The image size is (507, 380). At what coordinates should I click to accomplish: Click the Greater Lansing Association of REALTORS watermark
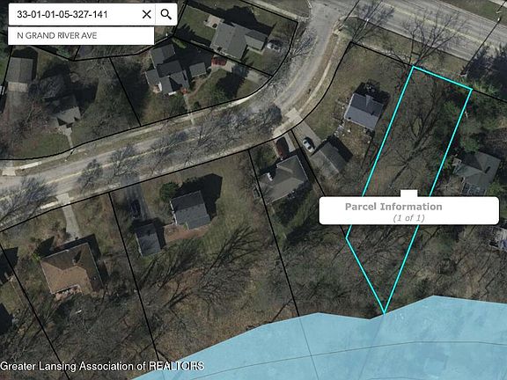pos(102,366)
